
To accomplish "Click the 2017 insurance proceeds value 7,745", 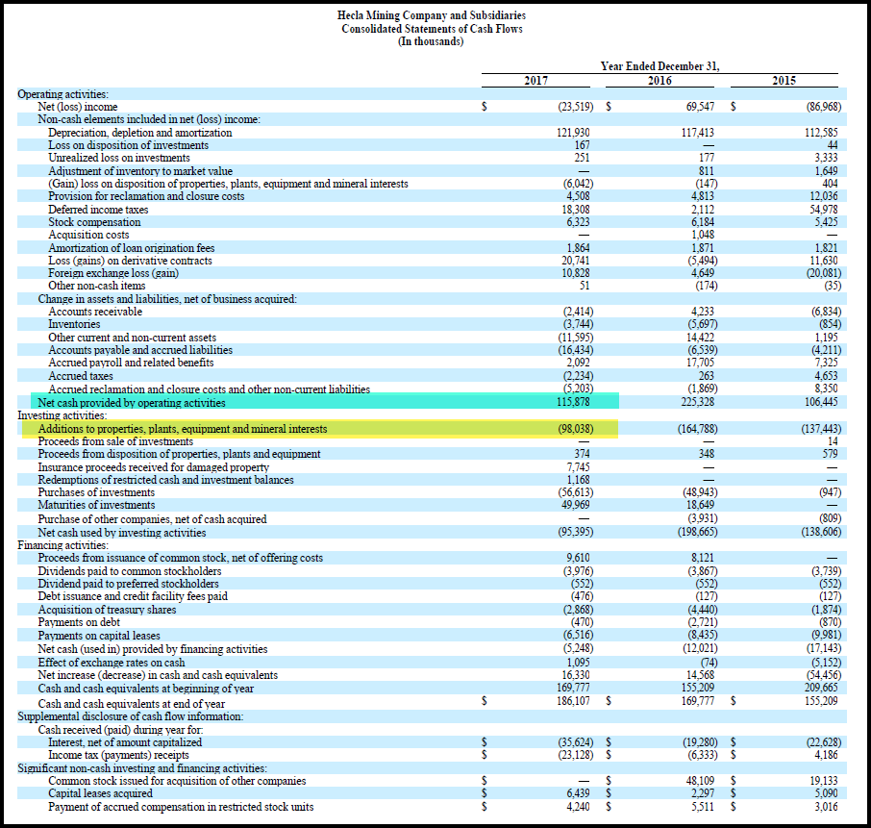I will tap(578, 467).
